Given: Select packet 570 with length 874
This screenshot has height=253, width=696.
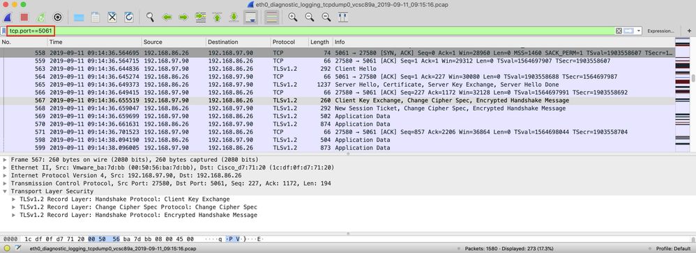Looking at the screenshot, I should (337, 124).
